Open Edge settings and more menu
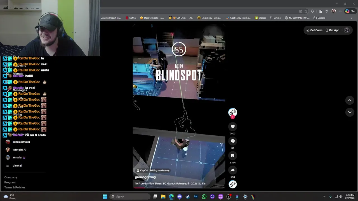Image resolution: width=358 pixels, height=201 pixels. click(340, 11)
